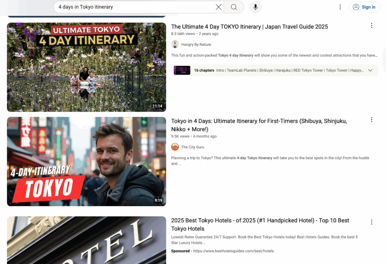Open options menu for the Tokyo Hotels result

point(372,222)
